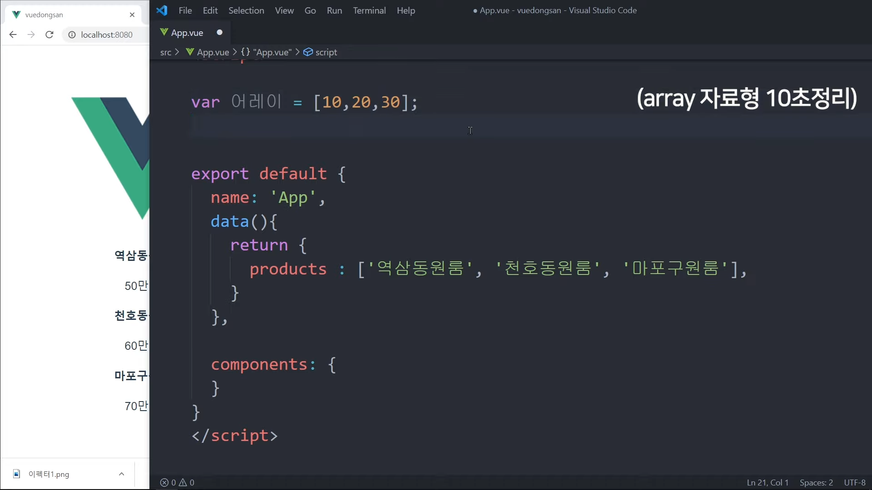Switch to the App.vue editor tab

pos(187,33)
